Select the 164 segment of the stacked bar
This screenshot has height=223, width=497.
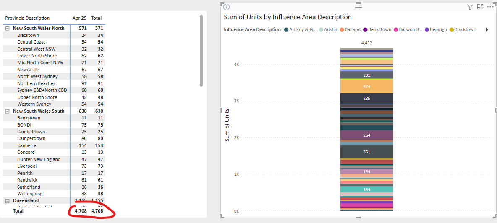coord(367,189)
